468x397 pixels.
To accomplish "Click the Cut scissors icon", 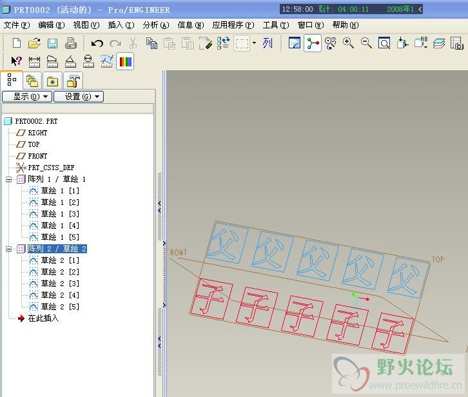I will pos(133,43).
